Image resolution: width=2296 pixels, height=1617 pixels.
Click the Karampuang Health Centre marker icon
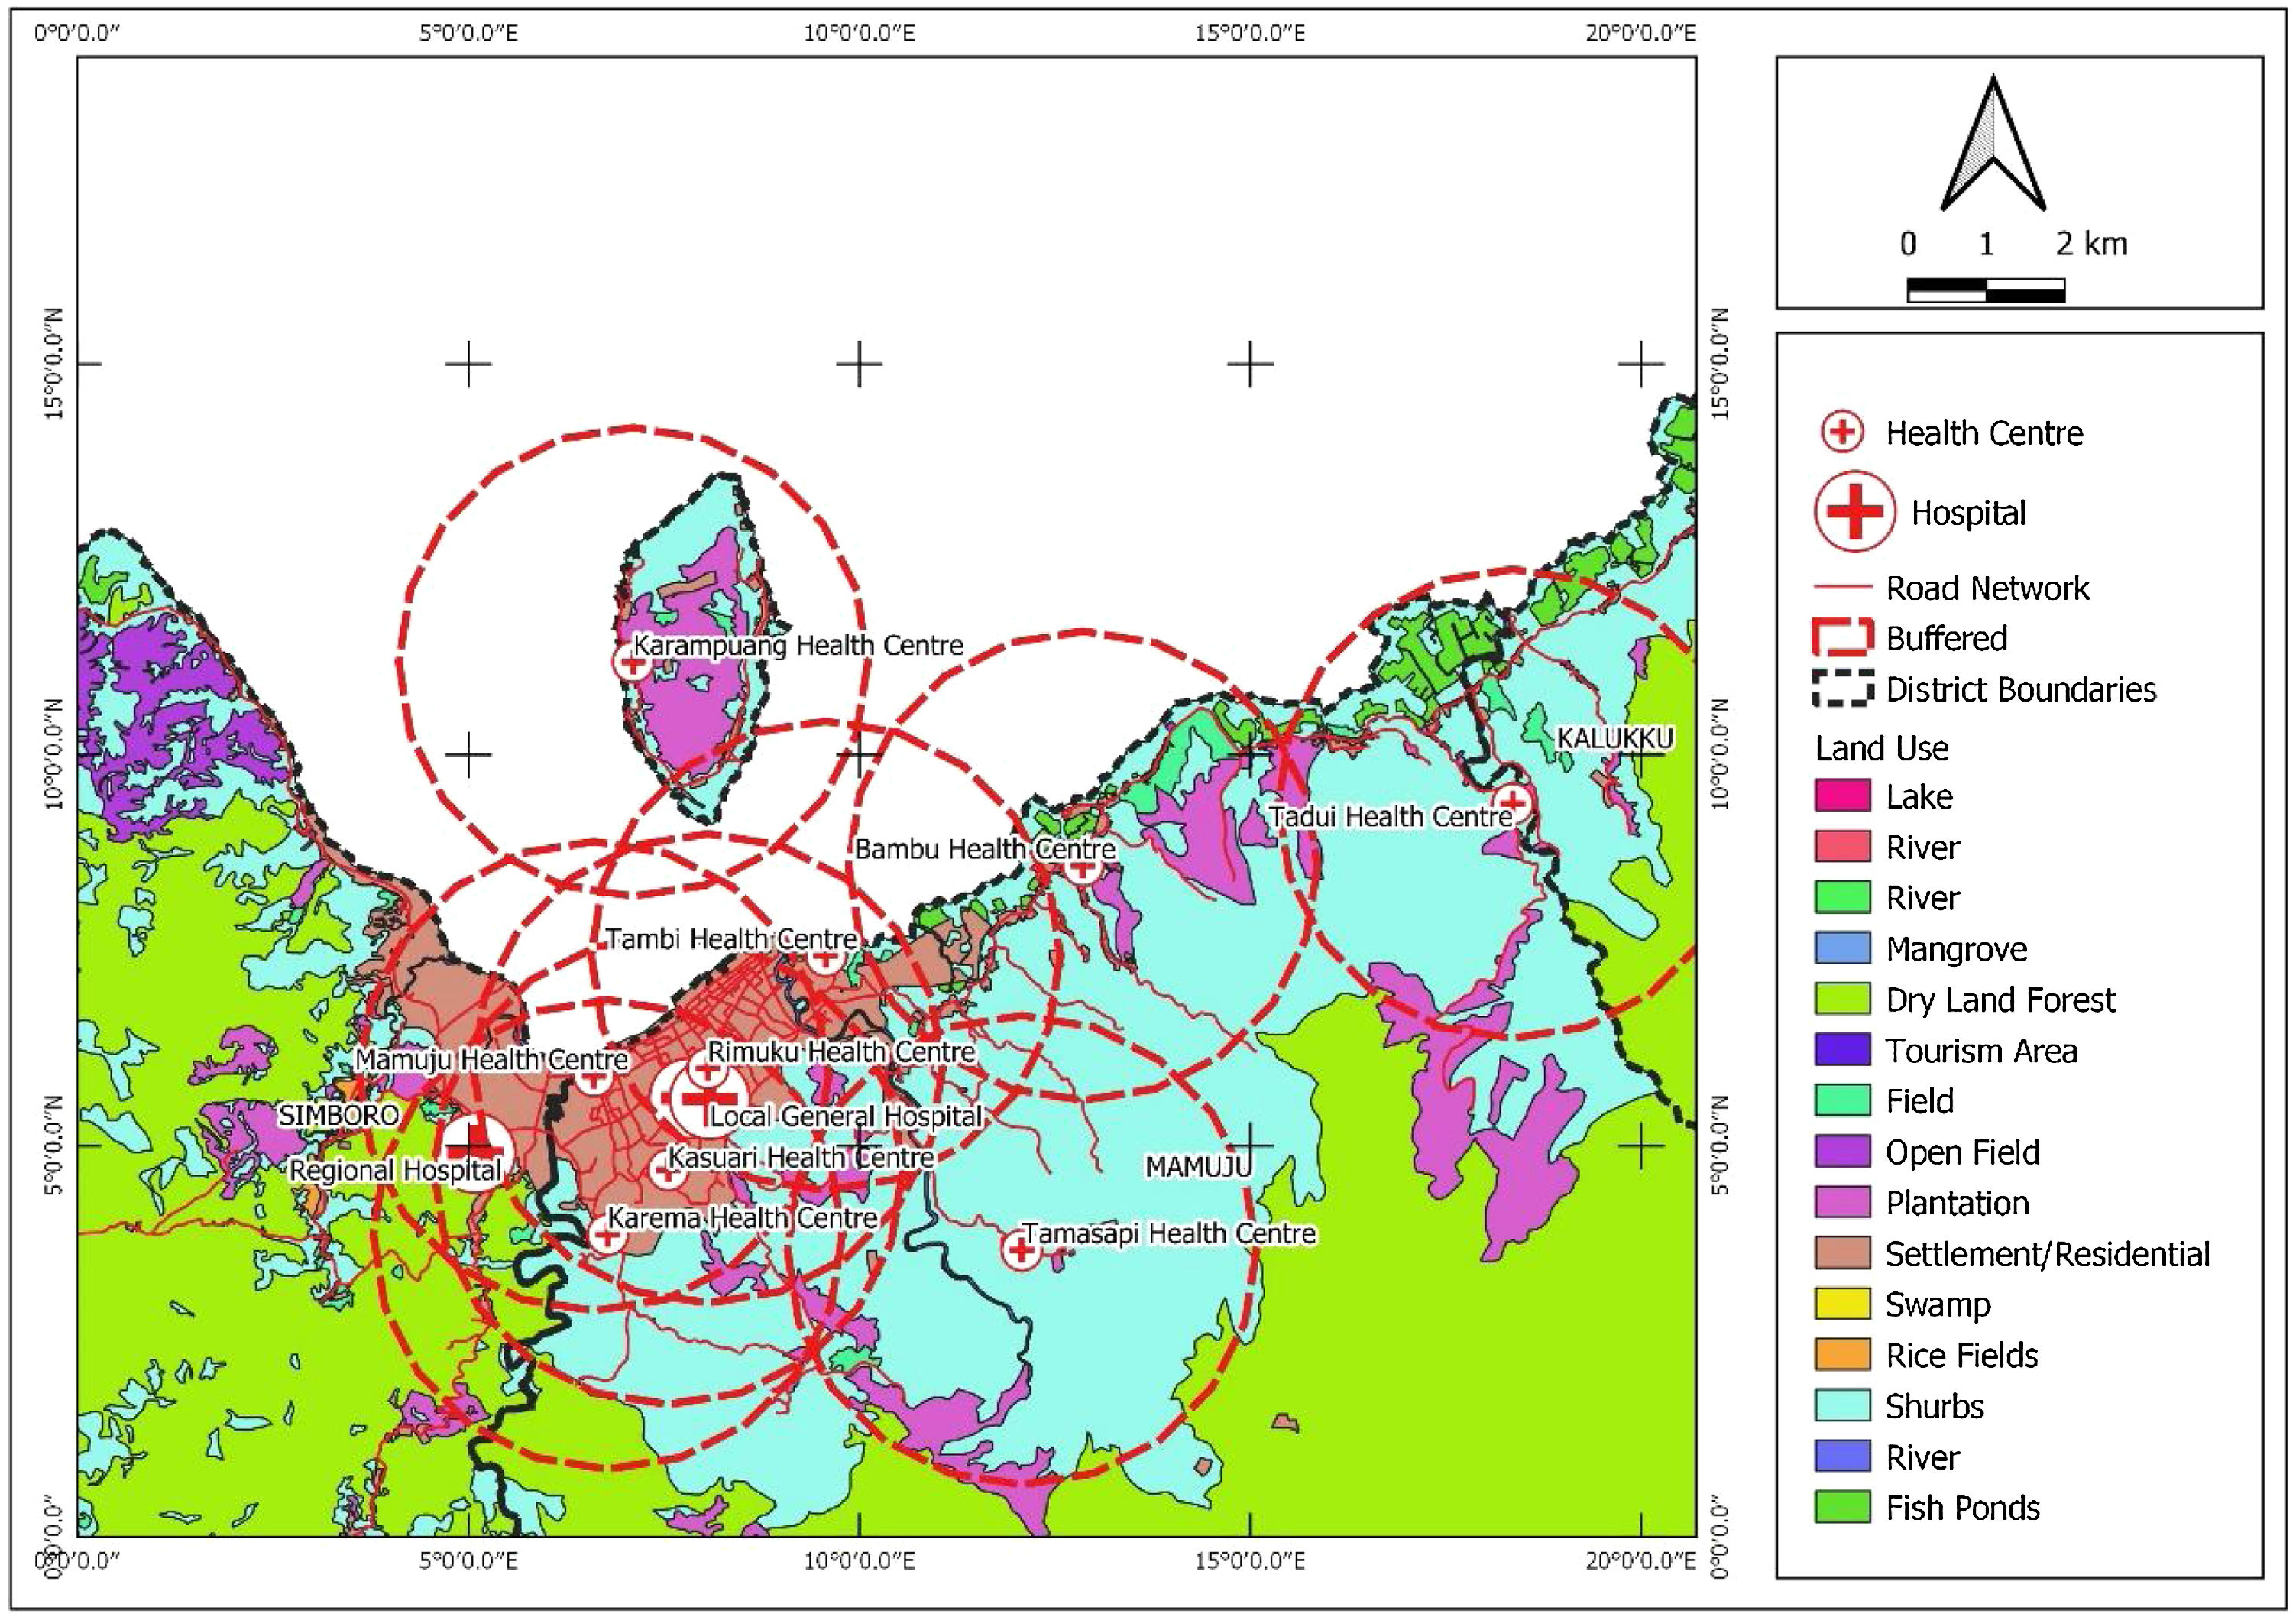click(x=632, y=662)
